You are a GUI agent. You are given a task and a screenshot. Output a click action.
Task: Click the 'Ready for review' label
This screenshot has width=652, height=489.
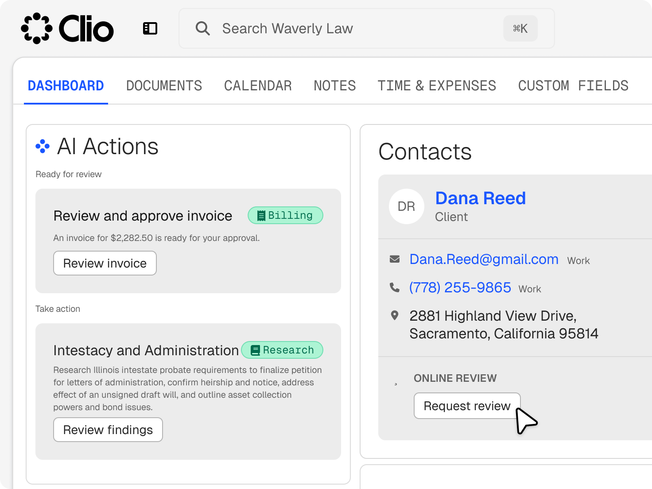(x=69, y=174)
